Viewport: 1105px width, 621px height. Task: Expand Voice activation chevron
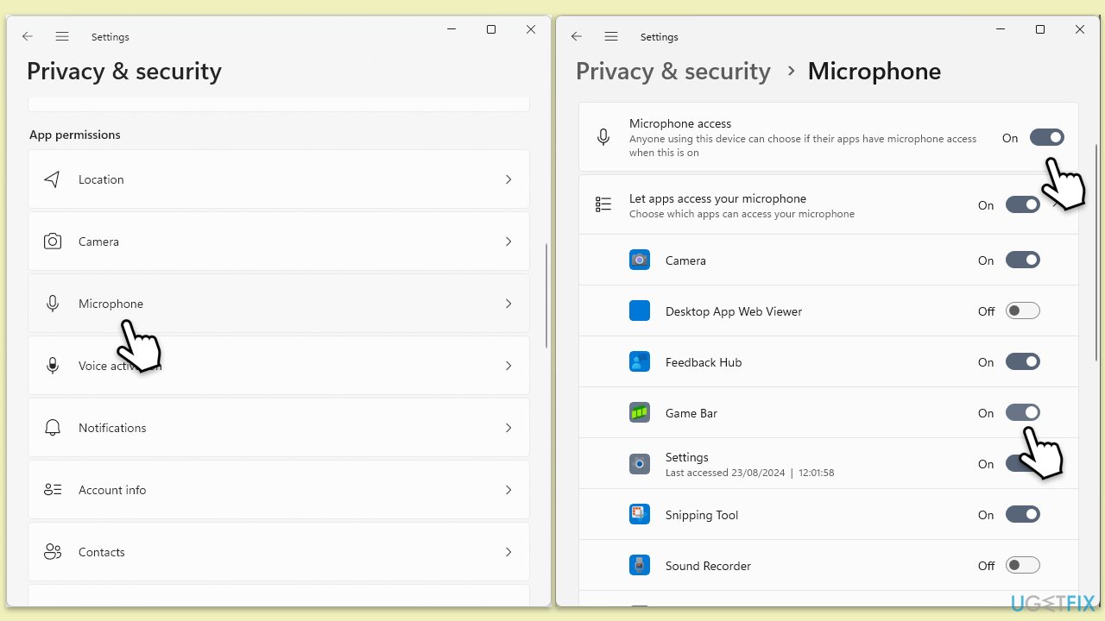(x=508, y=366)
